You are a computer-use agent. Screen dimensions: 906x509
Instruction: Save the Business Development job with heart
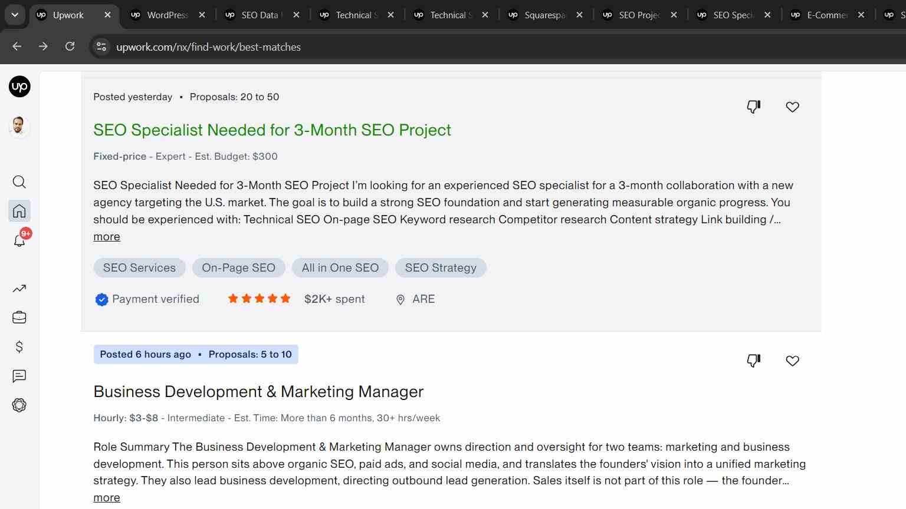point(793,361)
